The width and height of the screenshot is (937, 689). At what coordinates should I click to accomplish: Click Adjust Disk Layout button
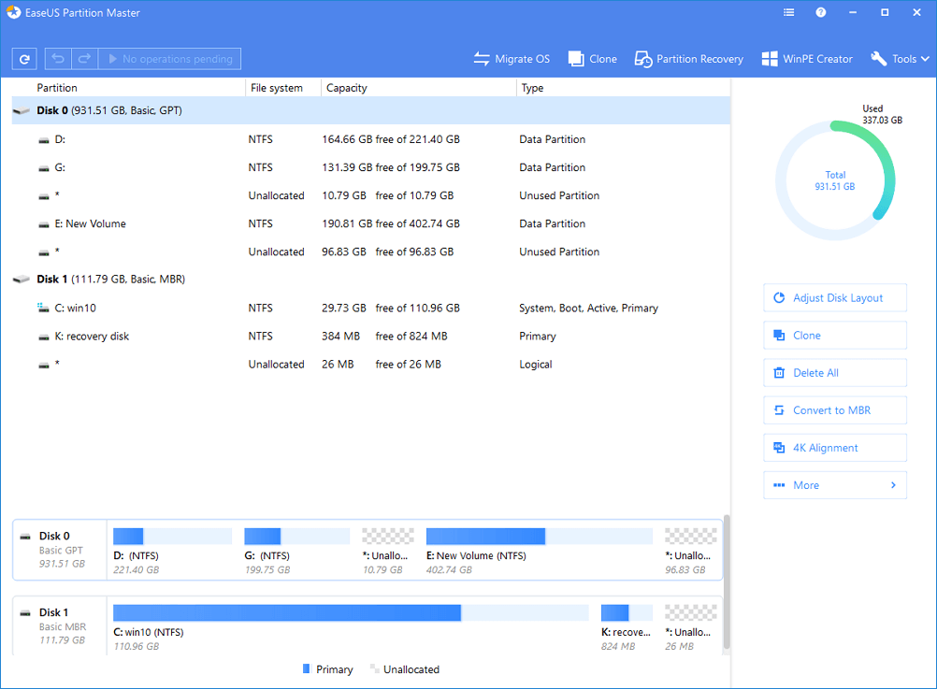tap(835, 297)
